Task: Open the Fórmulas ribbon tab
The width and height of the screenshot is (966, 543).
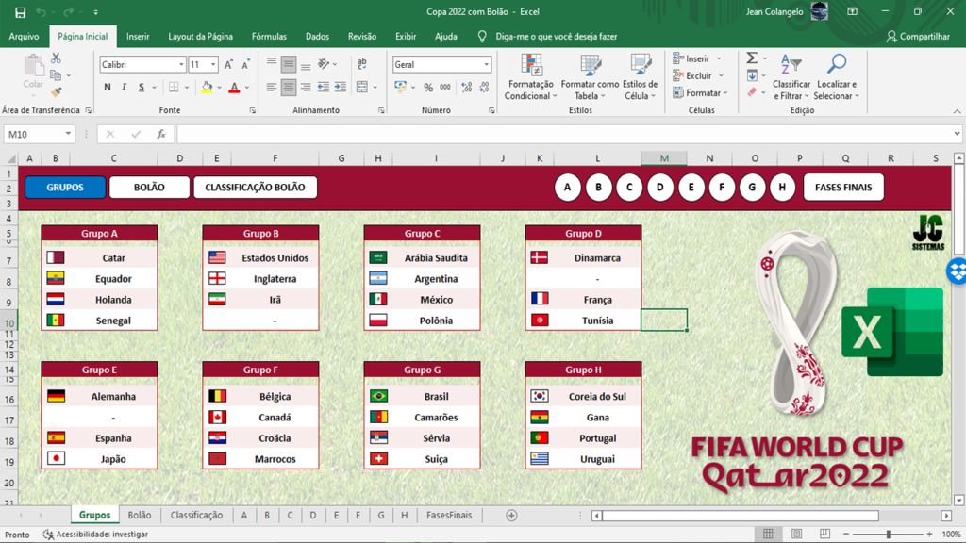Action: (x=269, y=37)
